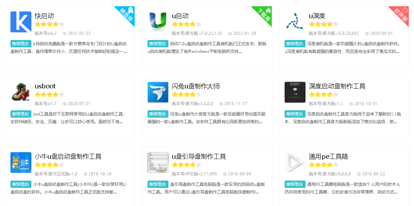414x206 pixels.
Task: Open the usboot title link
Action: click(x=45, y=86)
